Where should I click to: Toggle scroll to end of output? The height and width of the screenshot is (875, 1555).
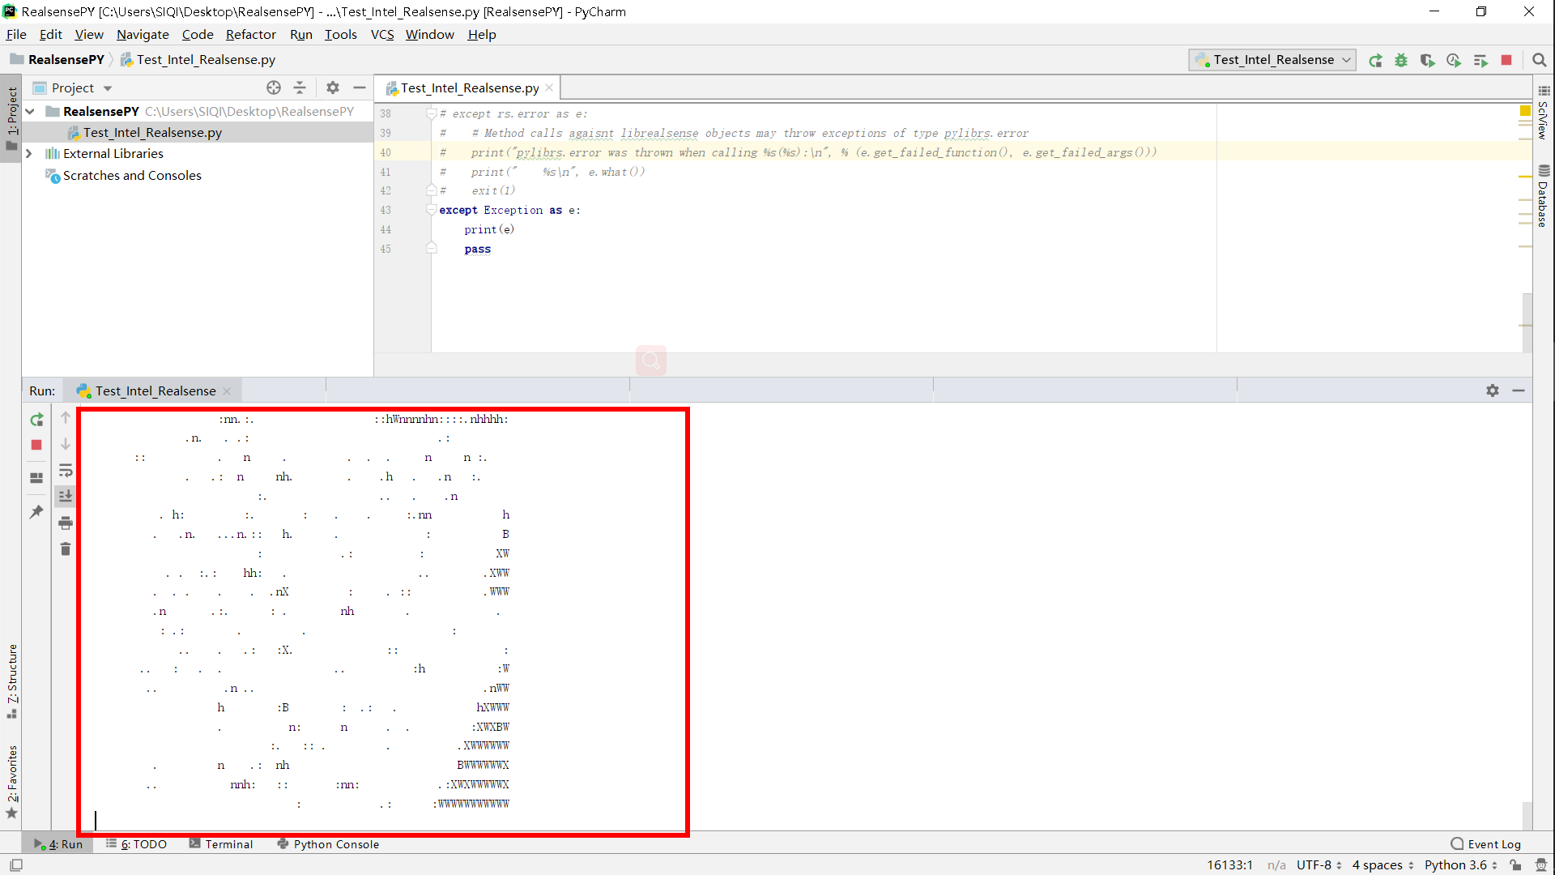(x=66, y=496)
